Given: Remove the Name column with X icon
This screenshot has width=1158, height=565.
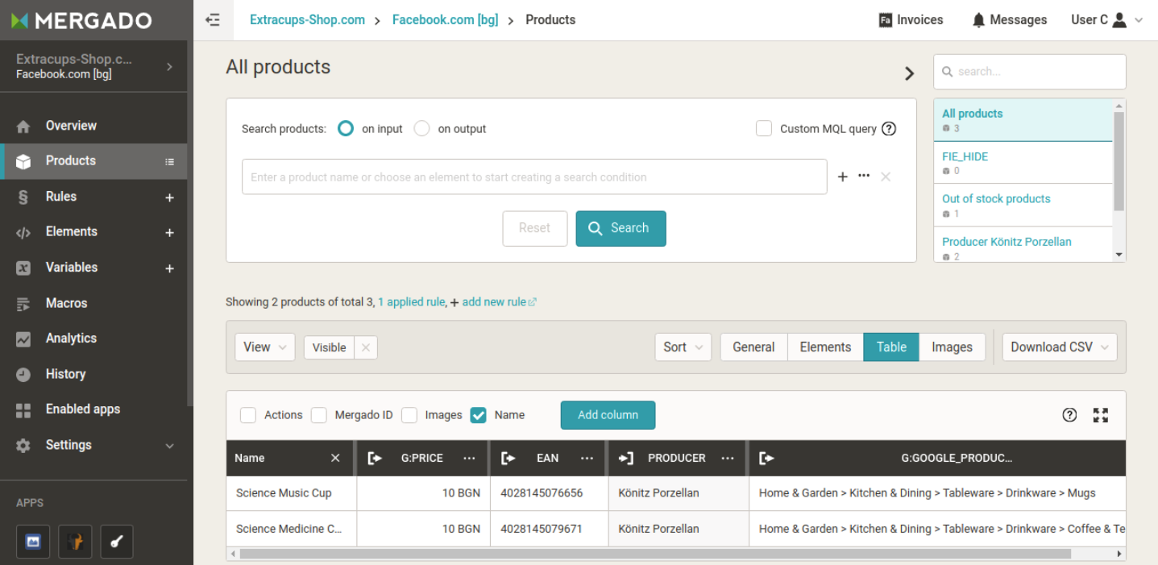Looking at the screenshot, I should pyautogui.click(x=335, y=458).
